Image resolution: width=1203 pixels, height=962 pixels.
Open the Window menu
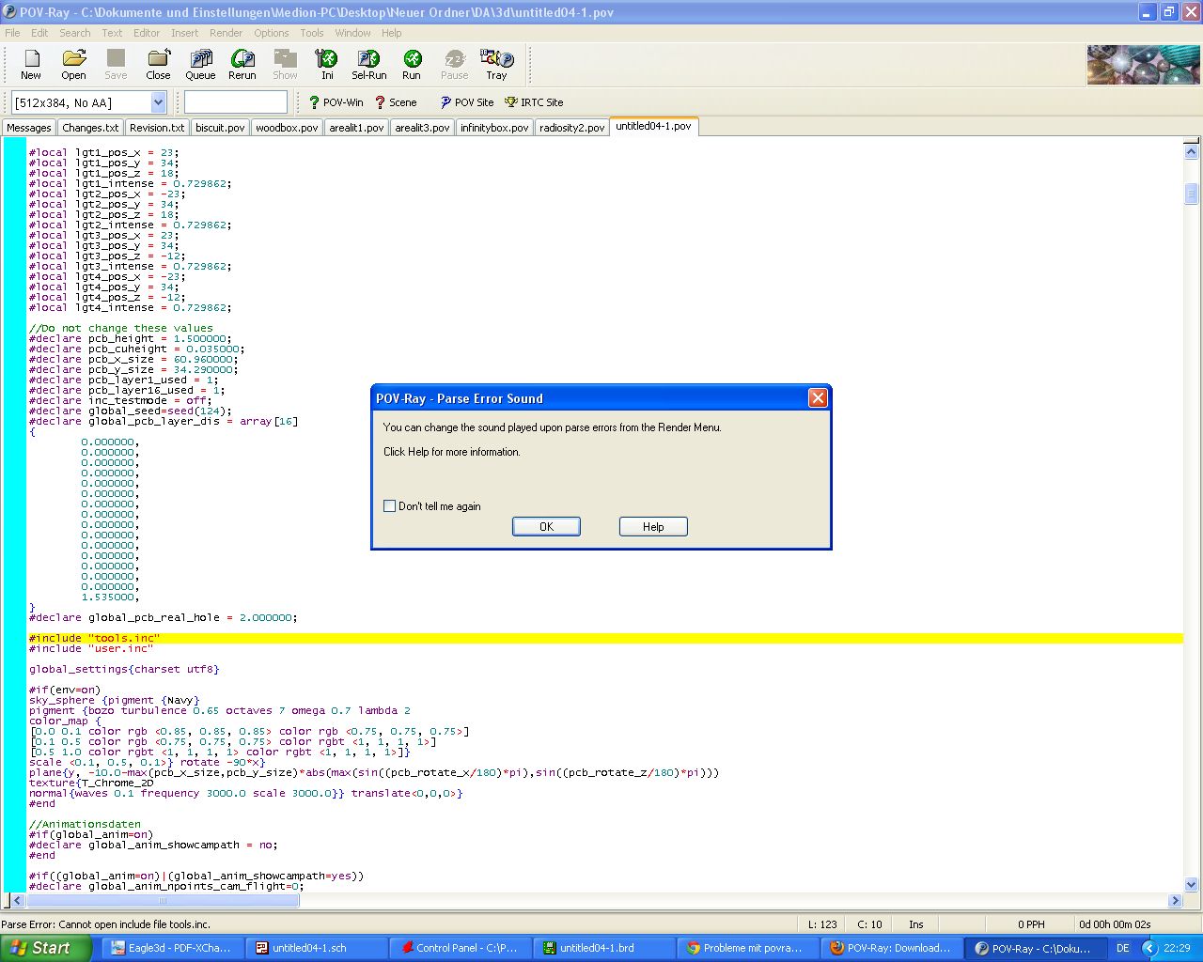coord(352,33)
